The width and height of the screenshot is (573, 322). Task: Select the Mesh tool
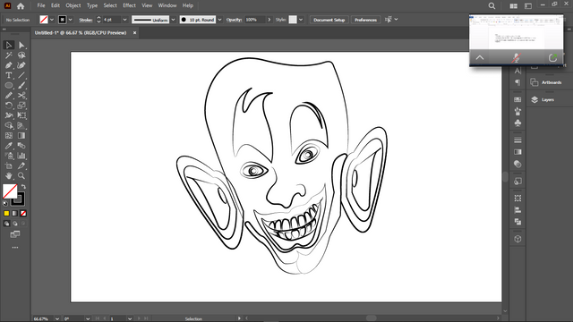[9, 136]
